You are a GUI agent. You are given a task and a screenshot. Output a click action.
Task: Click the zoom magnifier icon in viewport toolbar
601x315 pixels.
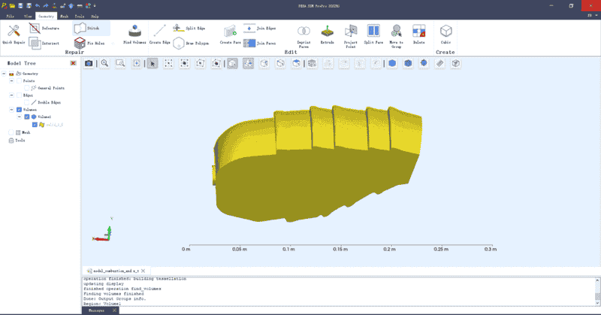[104, 63]
